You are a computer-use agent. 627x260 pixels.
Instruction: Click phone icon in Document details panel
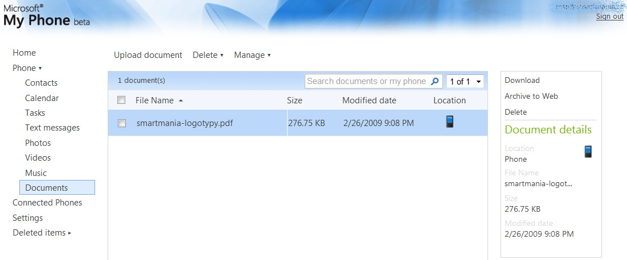pyautogui.click(x=588, y=152)
